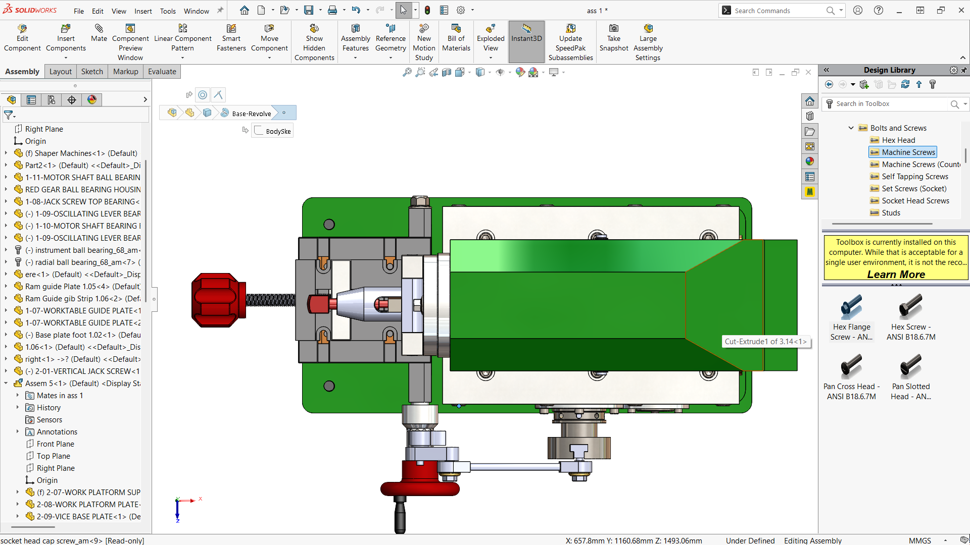
Task: Expand the Mates in ass 1 folder
Action: tap(18, 395)
